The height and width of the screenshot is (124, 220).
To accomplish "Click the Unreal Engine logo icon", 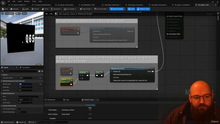I will [x=3, y=3].
